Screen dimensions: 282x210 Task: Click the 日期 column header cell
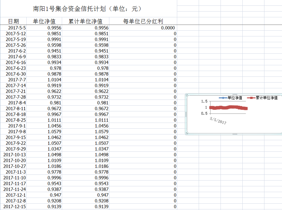[x=13, y=21]
